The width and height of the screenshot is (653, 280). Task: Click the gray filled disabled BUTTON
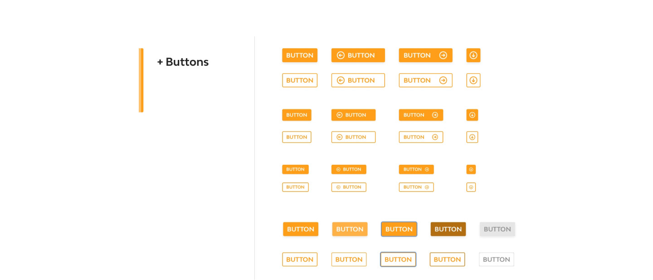tap(497, 229)
